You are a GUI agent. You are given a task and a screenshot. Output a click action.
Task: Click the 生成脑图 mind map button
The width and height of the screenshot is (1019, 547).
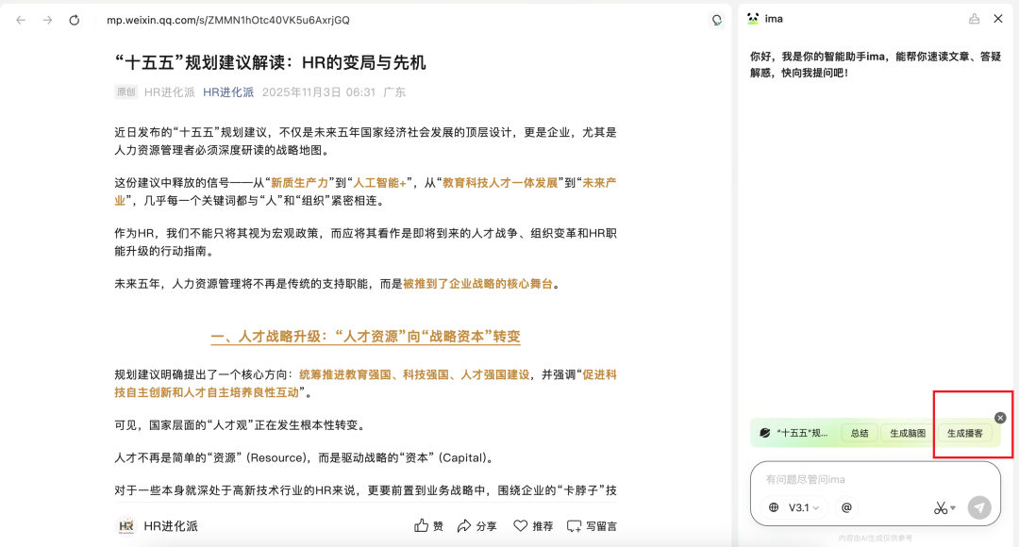pyautogui.click(x=908, y=434)
